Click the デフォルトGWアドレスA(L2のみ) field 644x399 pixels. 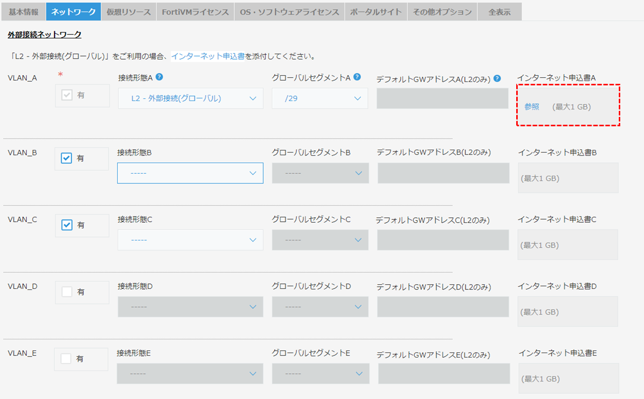442,98
